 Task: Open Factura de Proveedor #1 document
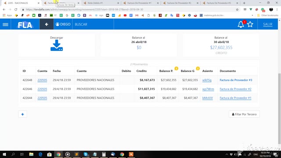pyautogui.click(x=235, y=98)
